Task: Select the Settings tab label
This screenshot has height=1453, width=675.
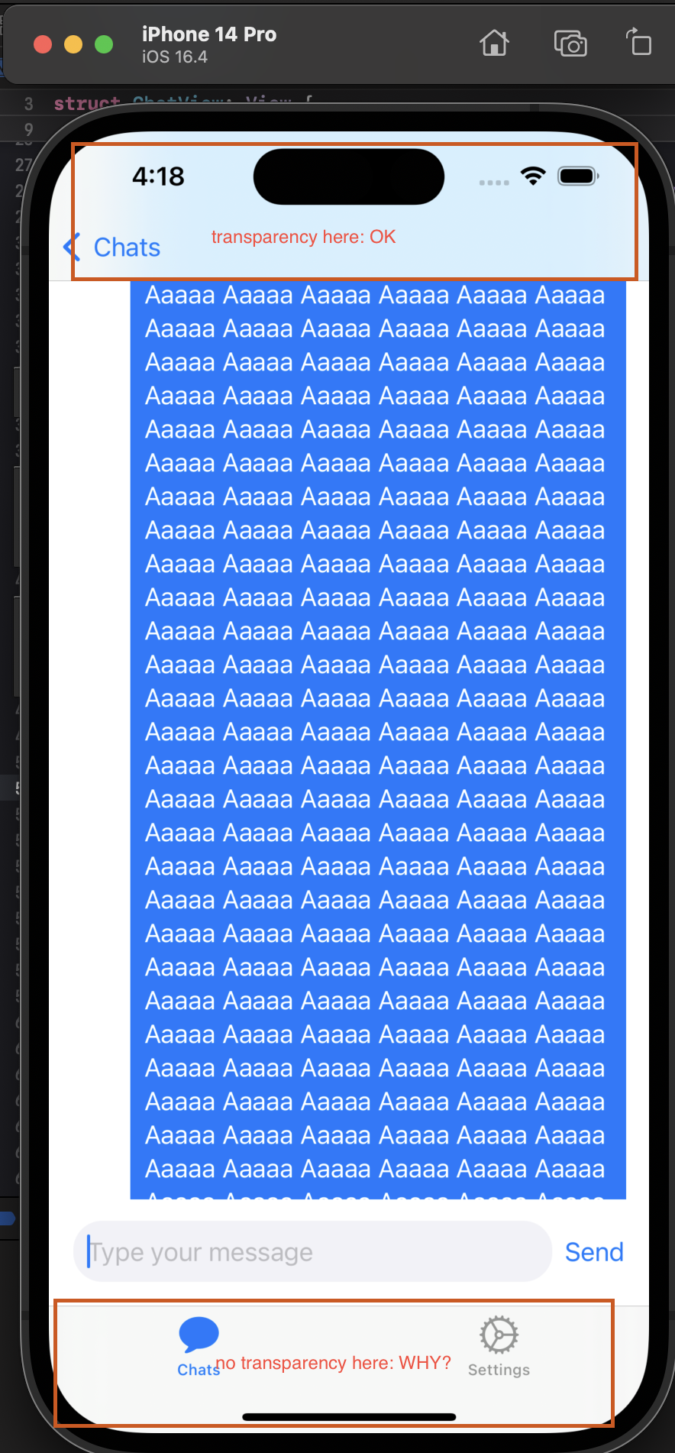Action: point(499,1370)
